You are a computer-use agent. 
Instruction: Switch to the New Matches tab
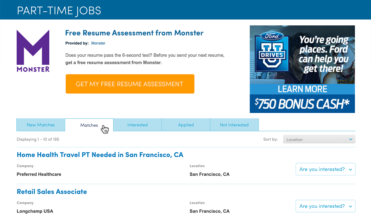[41, 125]
